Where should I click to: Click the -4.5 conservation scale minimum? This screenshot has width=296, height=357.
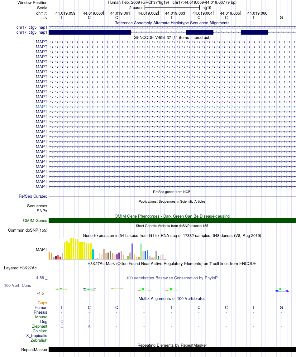point(41,293)
